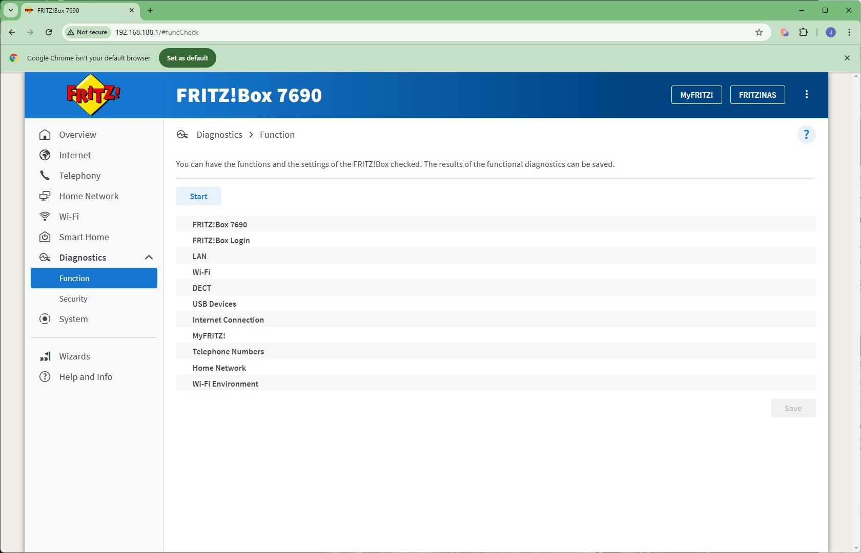Click the FRITZ! logo
Image resolution: width=861 pixels, height=553 pixels.
[93, 95]
